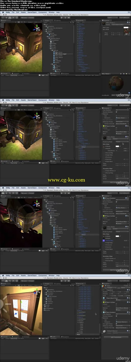Collapse the Material folder in the top Project panel
Image resolution: width=131 pixels, height=362 pixels.
[x=51, y=50]
